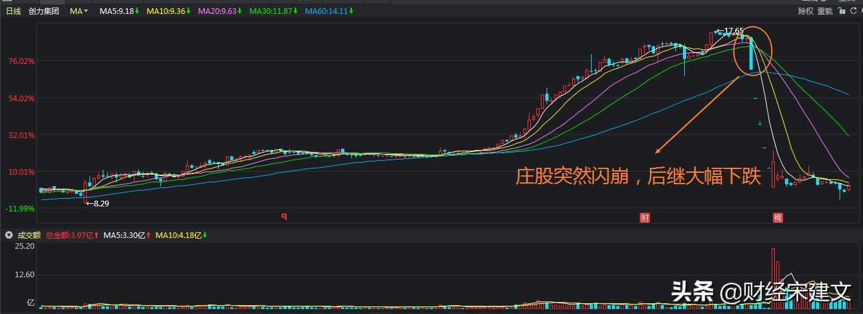Viewport: 863px width, 314px height.
Task: Click the 10.01% axis label
Action: [22, 172]
